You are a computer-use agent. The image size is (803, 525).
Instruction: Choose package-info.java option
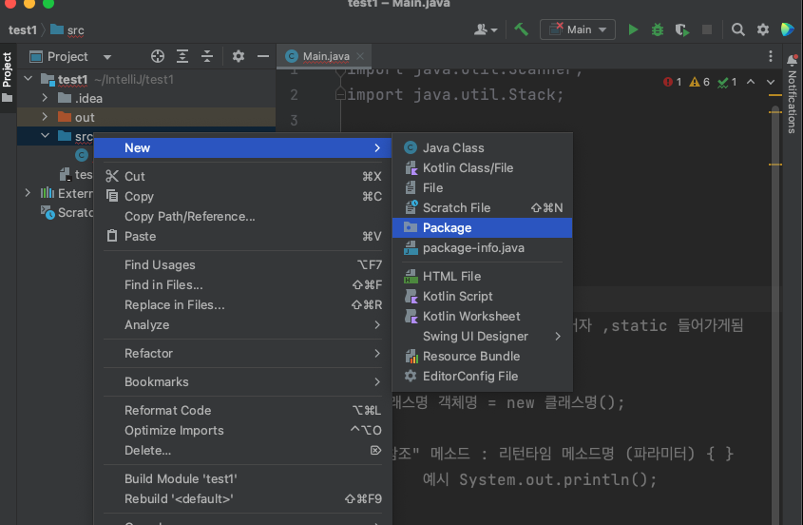pos(483,247)
